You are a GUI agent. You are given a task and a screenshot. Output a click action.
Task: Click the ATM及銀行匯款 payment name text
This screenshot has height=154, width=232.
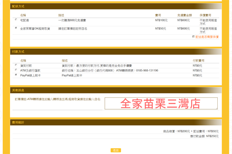coord(30,71)
